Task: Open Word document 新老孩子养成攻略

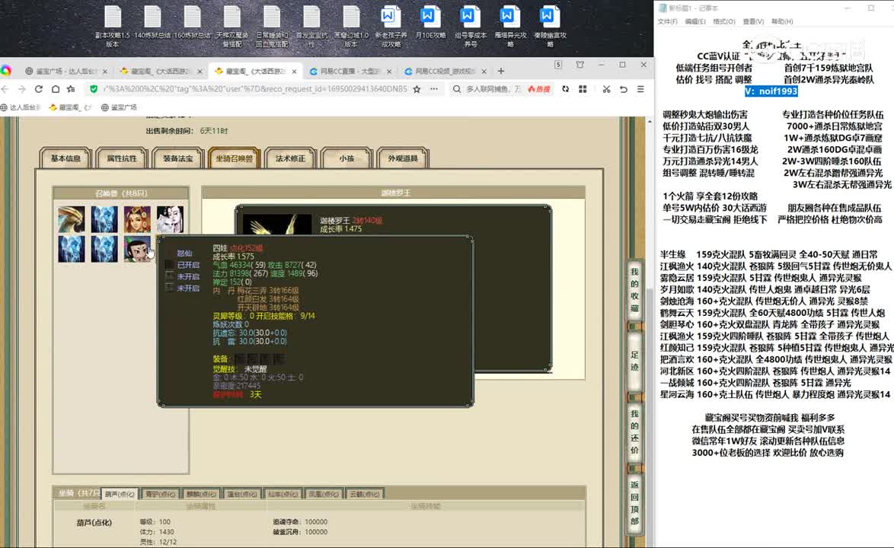Action: click(x=391, y=26)
